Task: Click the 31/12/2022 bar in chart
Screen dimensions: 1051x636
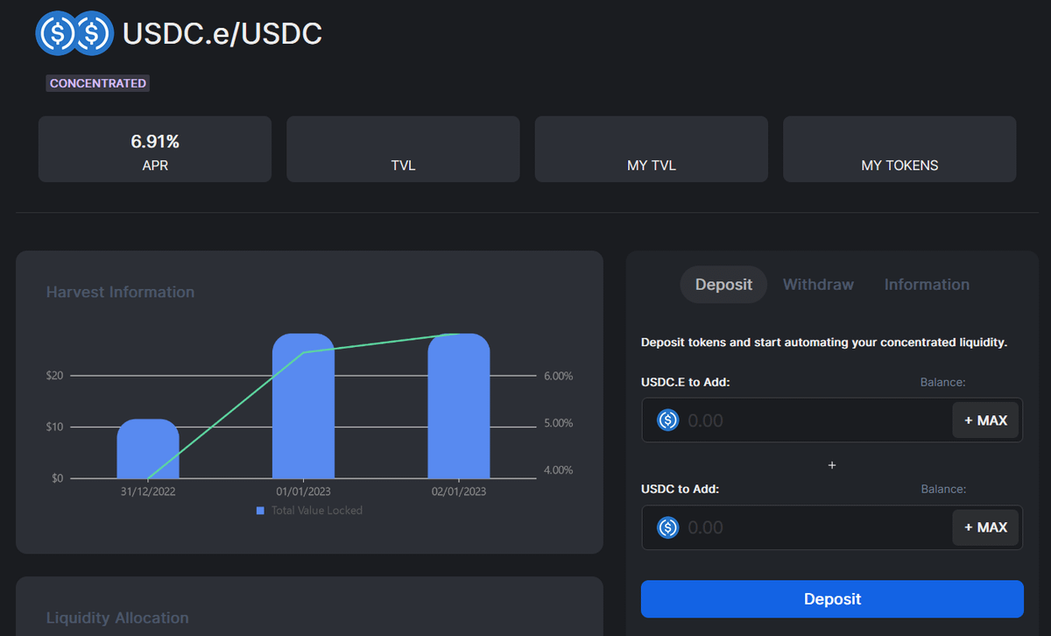Action: [148, 449]
